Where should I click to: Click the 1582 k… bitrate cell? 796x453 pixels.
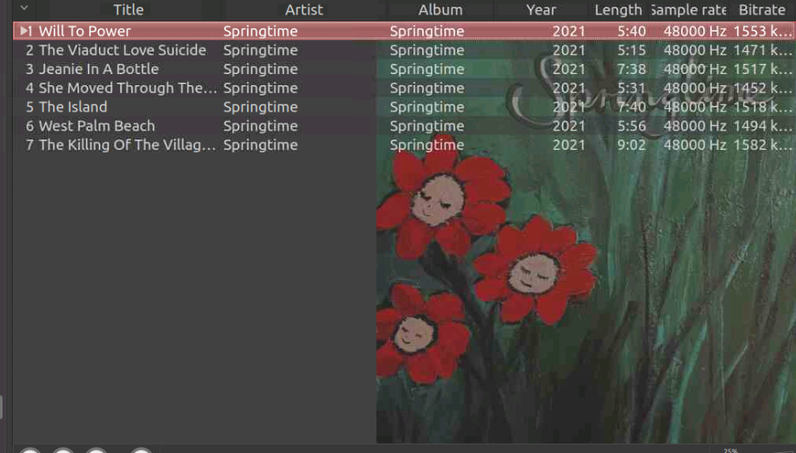[763, 145]
